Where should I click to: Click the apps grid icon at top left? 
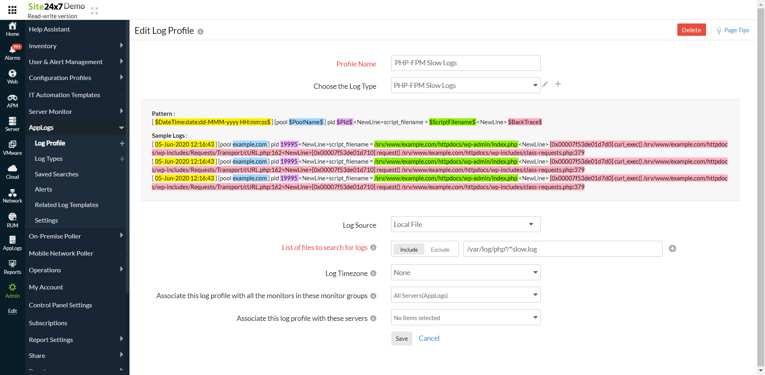click(12, 10)
